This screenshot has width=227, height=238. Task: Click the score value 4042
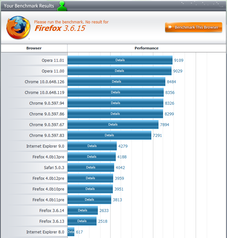[x=120, y=168]
